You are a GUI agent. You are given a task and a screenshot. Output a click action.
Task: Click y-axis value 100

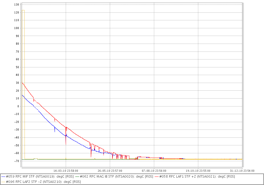click(16, 28)
